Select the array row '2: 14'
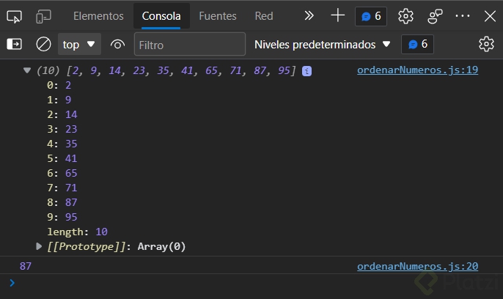 (x=62, y=114)
